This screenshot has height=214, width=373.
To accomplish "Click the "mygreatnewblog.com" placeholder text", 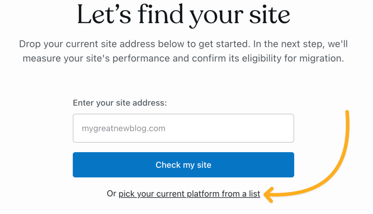I will [123, 128].
